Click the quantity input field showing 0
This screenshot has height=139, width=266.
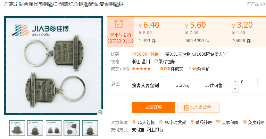(x=248, y=82)
